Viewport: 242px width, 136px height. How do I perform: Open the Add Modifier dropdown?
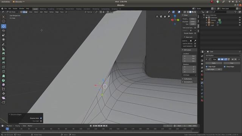coord(223,56)
